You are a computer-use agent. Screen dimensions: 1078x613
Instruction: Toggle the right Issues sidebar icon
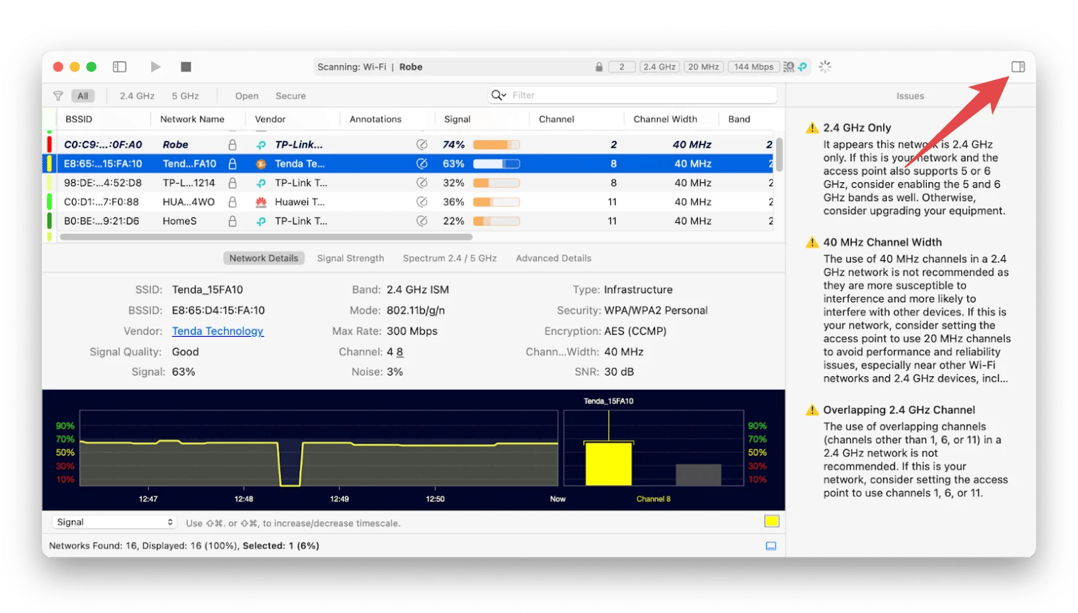pos(1018,67)
